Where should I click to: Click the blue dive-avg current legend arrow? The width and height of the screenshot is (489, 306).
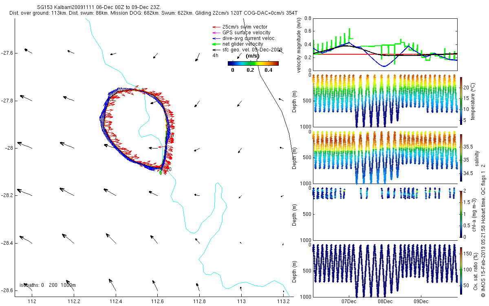tap(216, 38)
